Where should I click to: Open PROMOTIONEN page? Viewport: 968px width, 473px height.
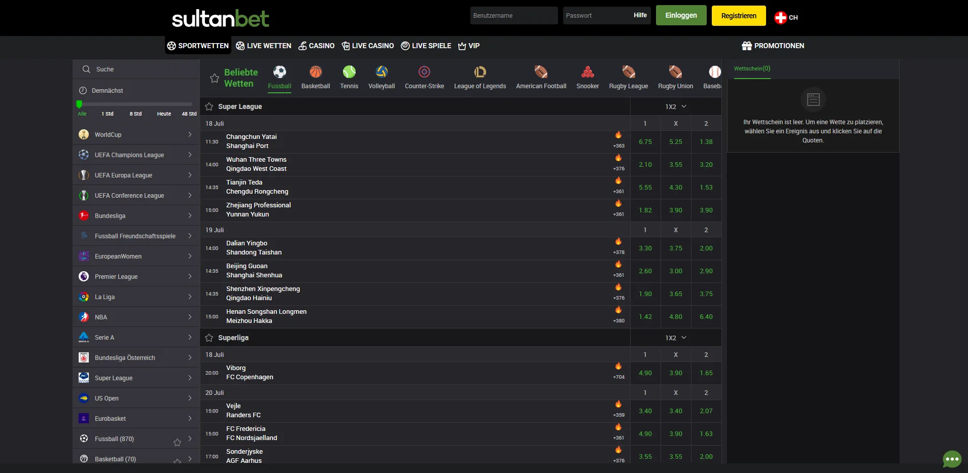773,46
